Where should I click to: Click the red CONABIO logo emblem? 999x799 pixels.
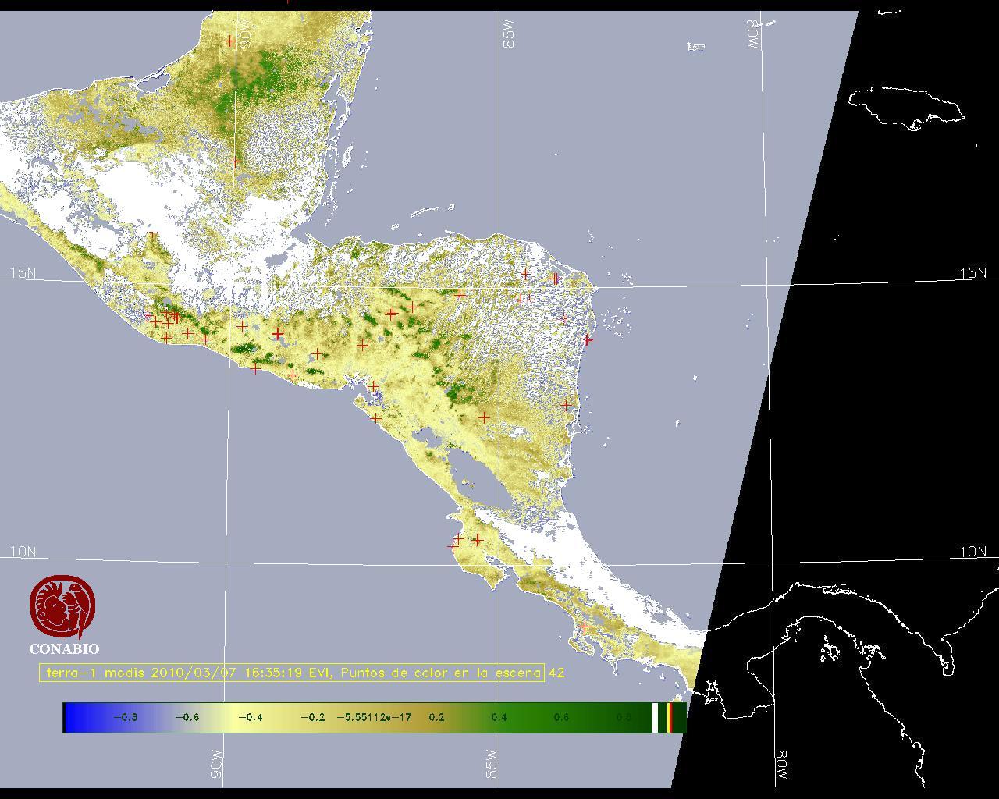(x=62, y=607)
